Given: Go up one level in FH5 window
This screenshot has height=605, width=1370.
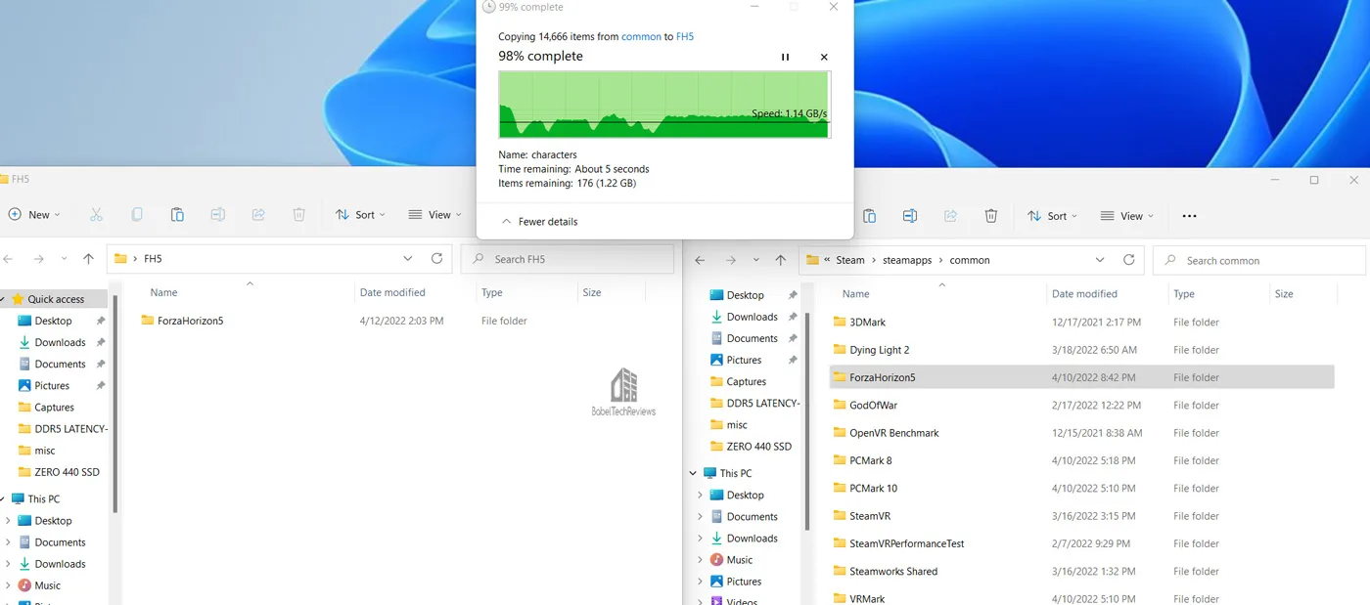Looking at the screenshot, I should click(88, 259).
